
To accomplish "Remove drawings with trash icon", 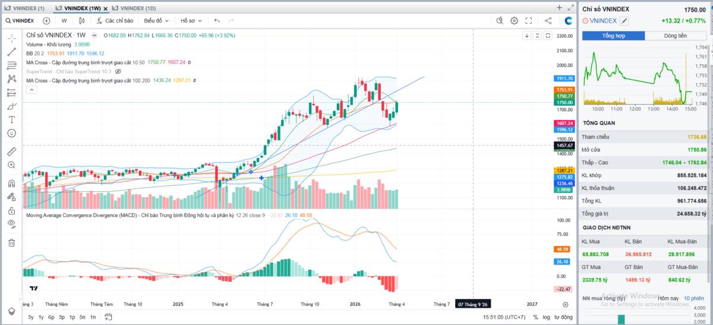I will pyautogui.click(x=12, y=242).
